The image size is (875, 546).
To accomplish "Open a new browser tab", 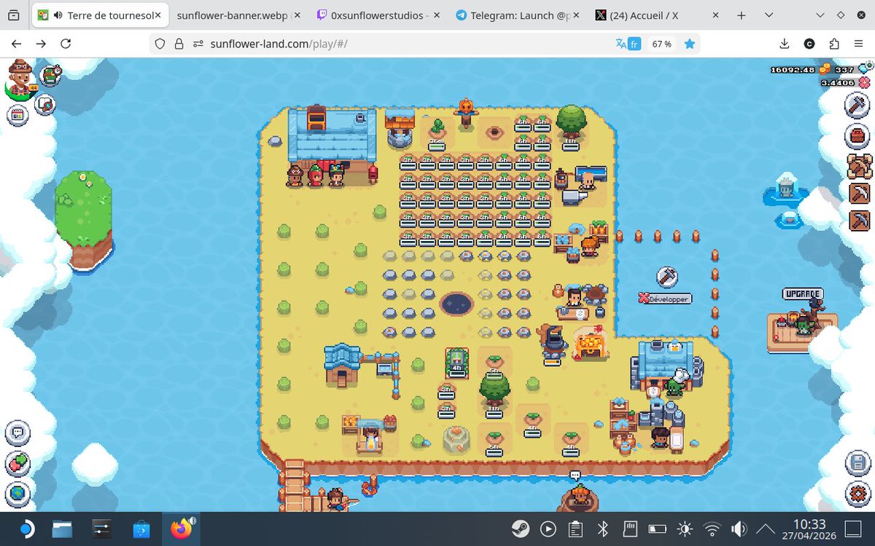I will [x=741, y=15].
